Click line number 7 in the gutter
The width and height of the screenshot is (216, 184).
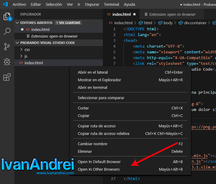point(114,63)
